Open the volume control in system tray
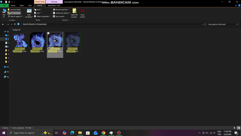The image size is (241, 136). tap(214, 133)
